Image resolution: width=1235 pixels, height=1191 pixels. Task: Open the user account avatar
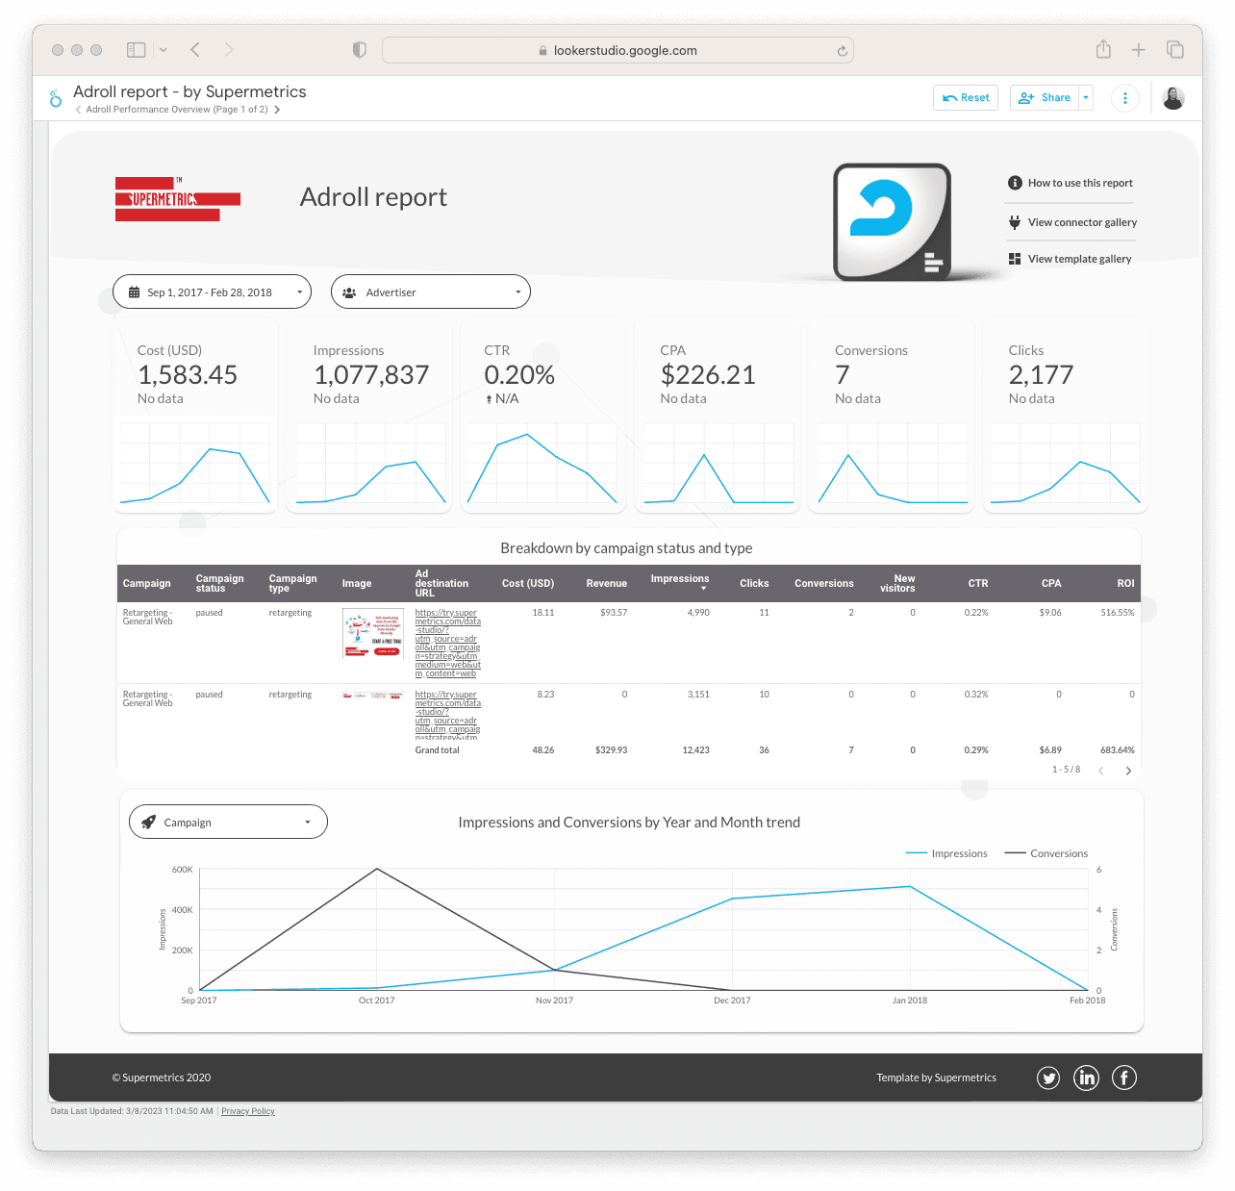(1173, 97)
